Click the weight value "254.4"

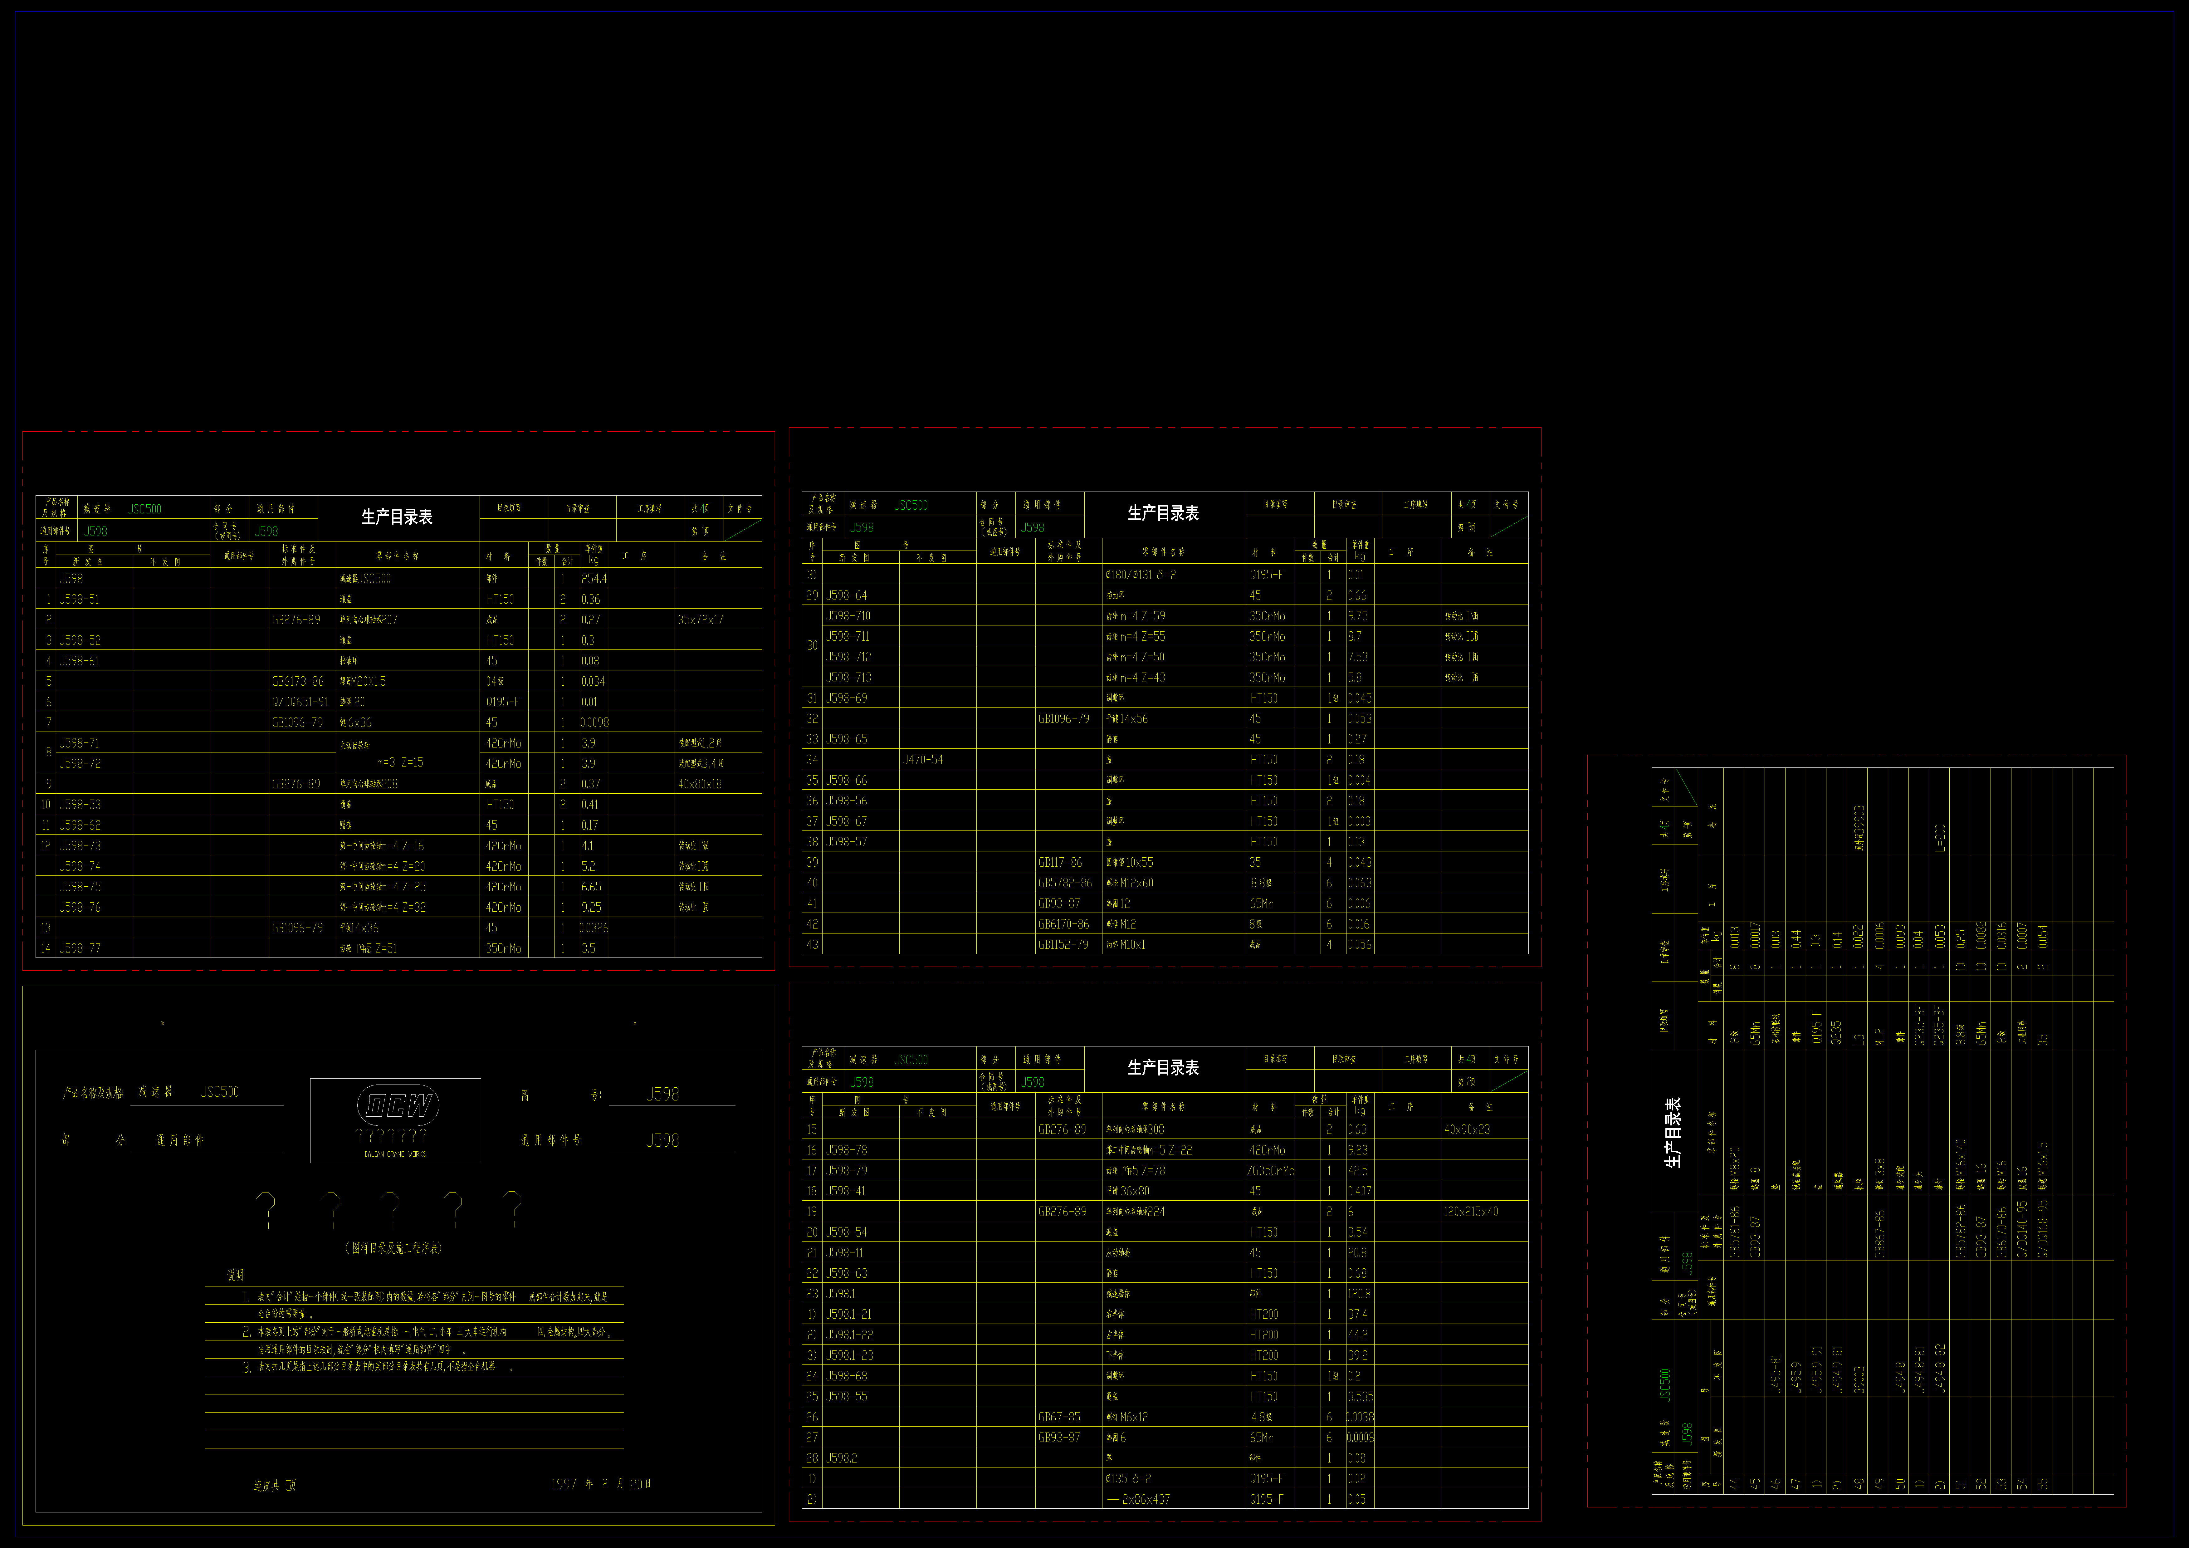point(594,579)
